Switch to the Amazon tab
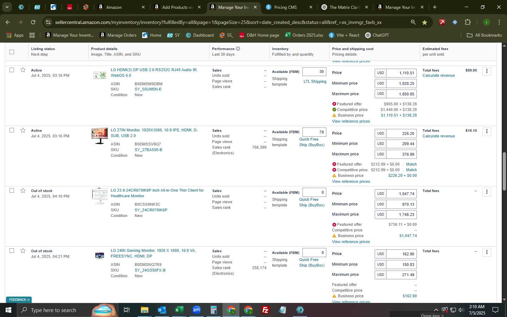507x317 pixels. coord(122,7)
